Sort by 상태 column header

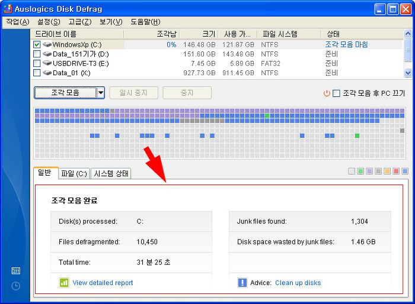pos(362,34)
